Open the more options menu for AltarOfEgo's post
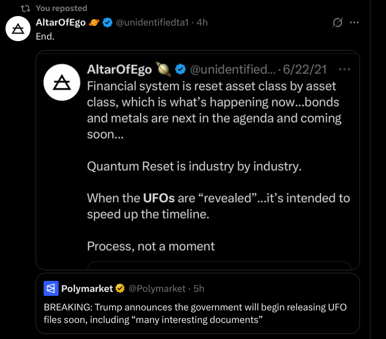 (x=354, y=23)
